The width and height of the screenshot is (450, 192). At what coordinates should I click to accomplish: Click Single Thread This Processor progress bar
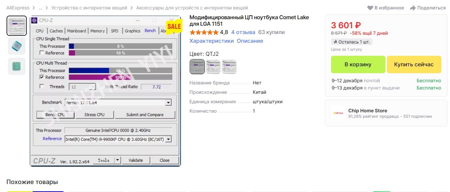coord(120,46)
